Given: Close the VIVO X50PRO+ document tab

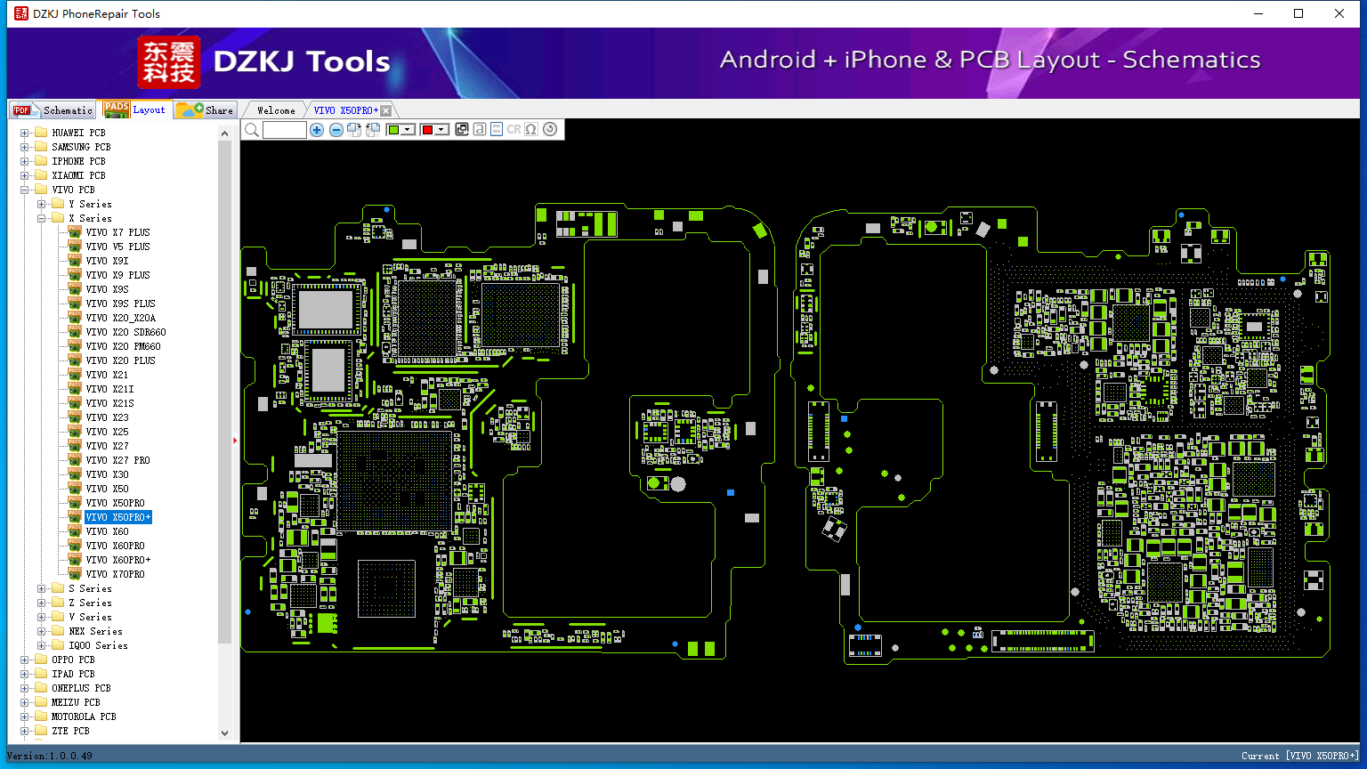Looking at the screenshot, I should (386, 110).
